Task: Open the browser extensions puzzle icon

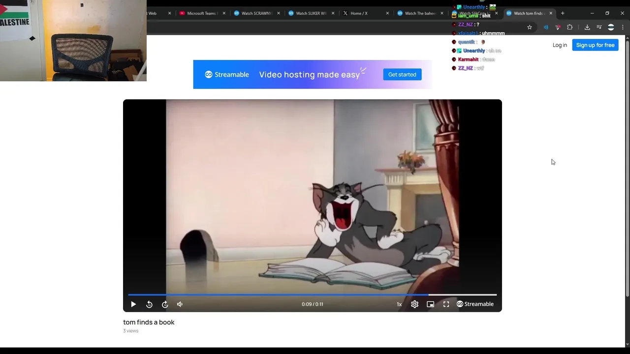Action: coord(570,28)
